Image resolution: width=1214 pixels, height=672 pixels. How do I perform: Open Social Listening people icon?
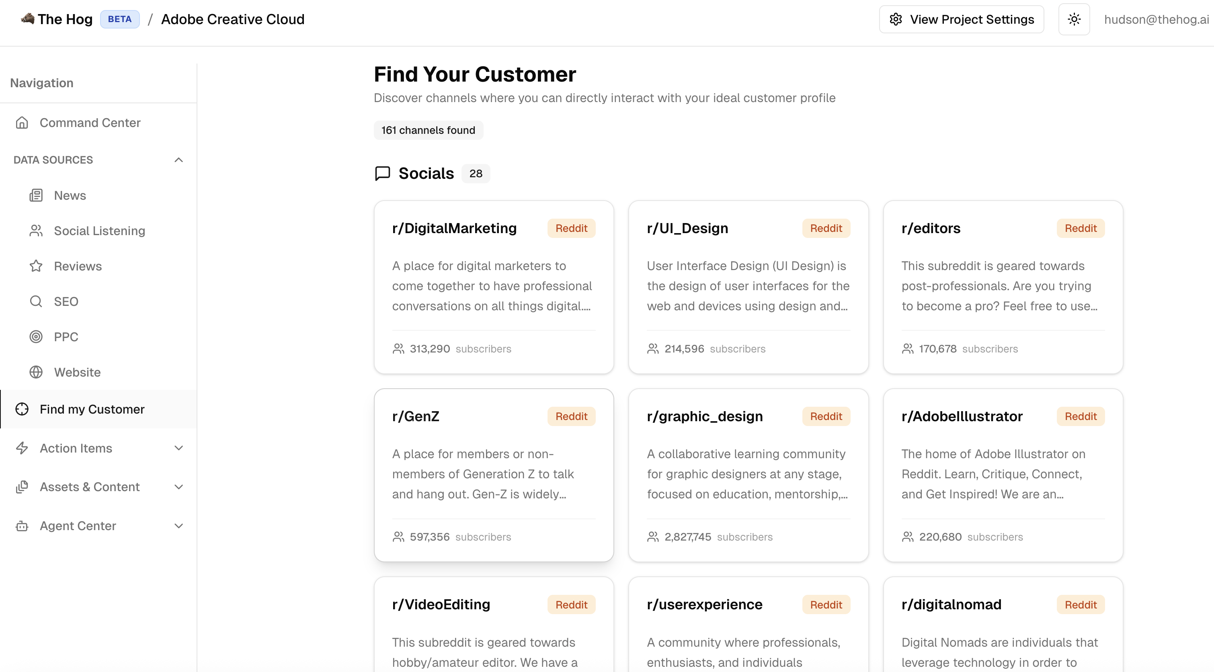coord(36,230)
